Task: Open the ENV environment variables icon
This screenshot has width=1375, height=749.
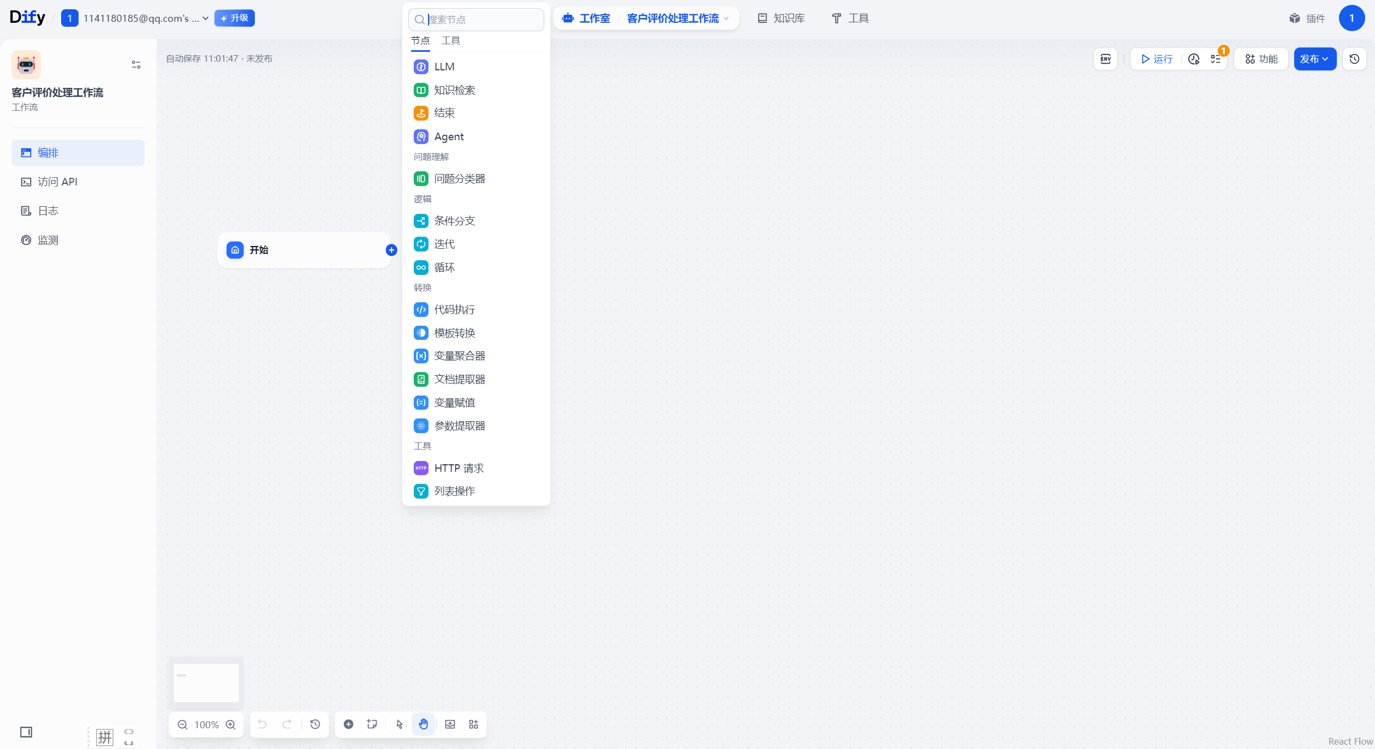Action: (x=1105, y=59)
